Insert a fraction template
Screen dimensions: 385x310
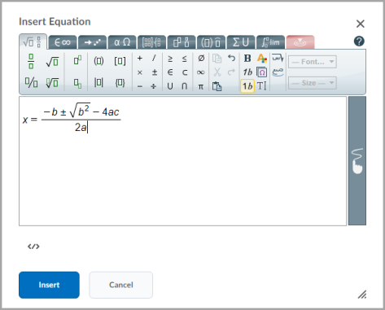click(x=31, y=61)
